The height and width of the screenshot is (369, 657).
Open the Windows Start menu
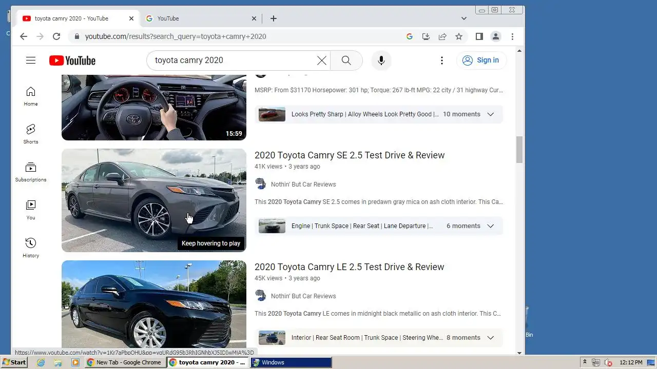pyautogui.click(x=14, y=362)
